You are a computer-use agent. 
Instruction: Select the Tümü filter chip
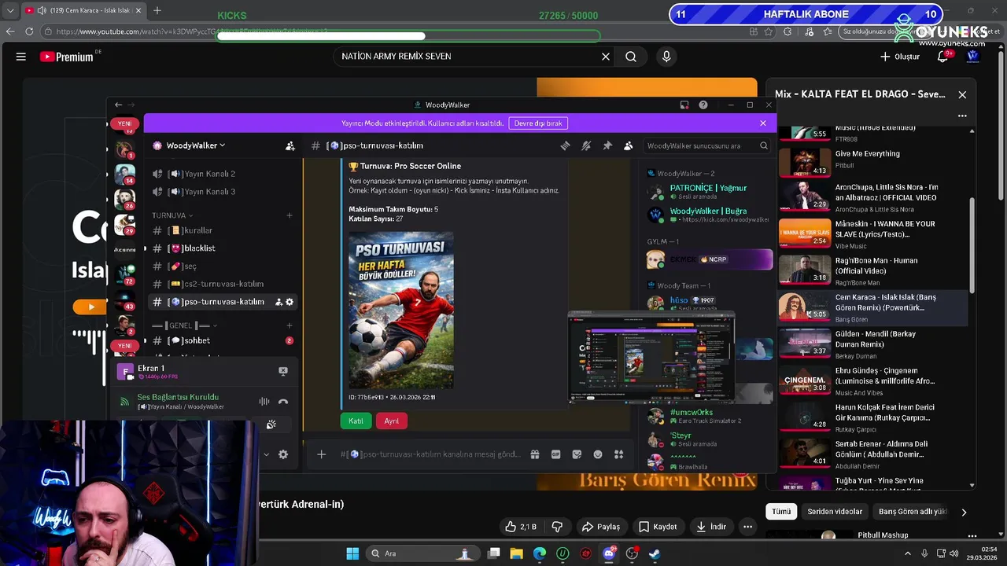781,512
